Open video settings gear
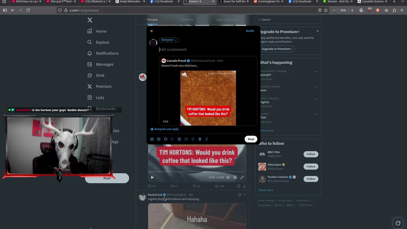407x229 pixels. (x=235, y=177)
